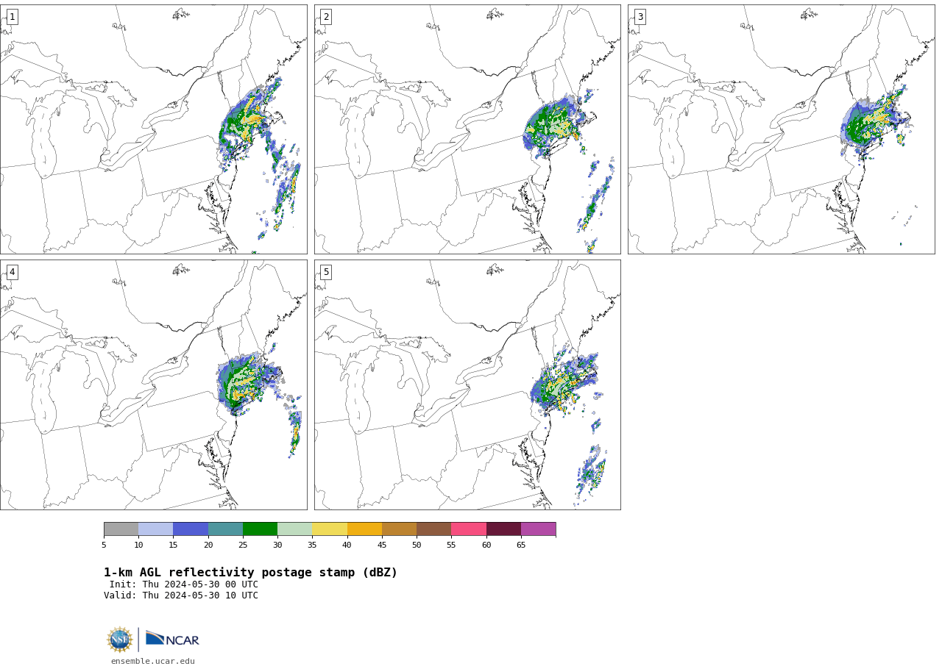942x669 pixels.
Task: Click the panel number label '3'
Action: [640, 17]
